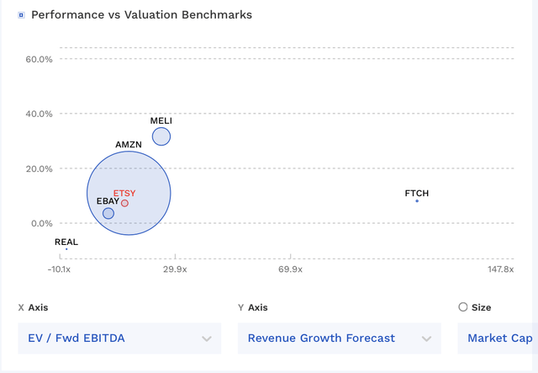Open the EV / Fwd EBITDA dropdown
The width and height of the screenshot is (538, 373).
pos(119,338)
